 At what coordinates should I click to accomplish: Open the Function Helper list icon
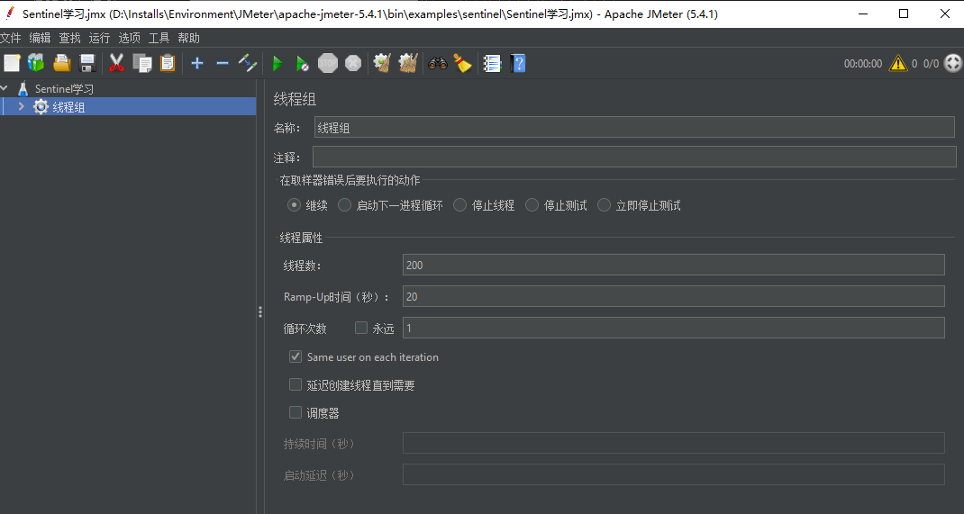click(x=492, y=63)
